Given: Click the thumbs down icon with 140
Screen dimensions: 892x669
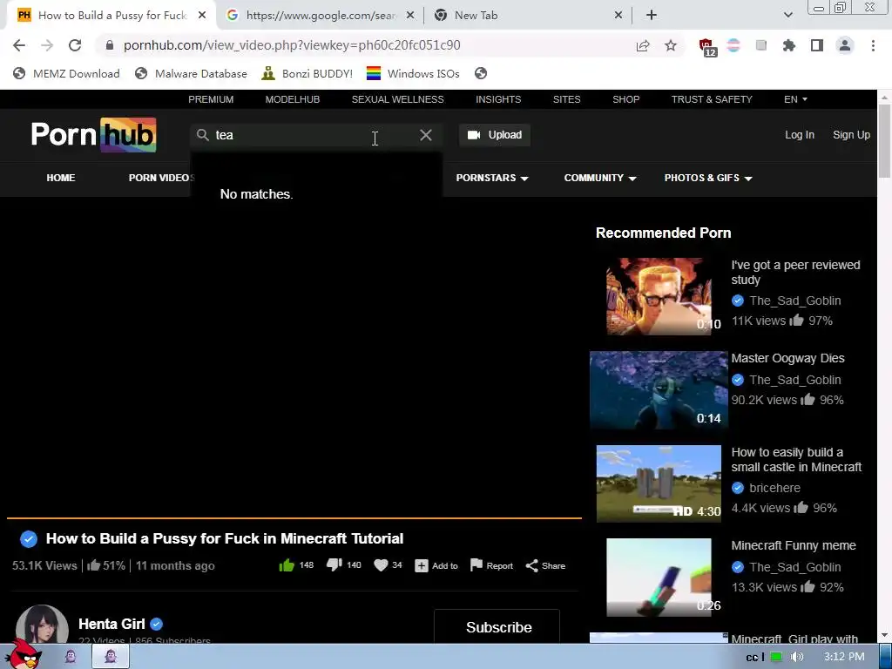Looking at the screenshot, I should 334,564.
